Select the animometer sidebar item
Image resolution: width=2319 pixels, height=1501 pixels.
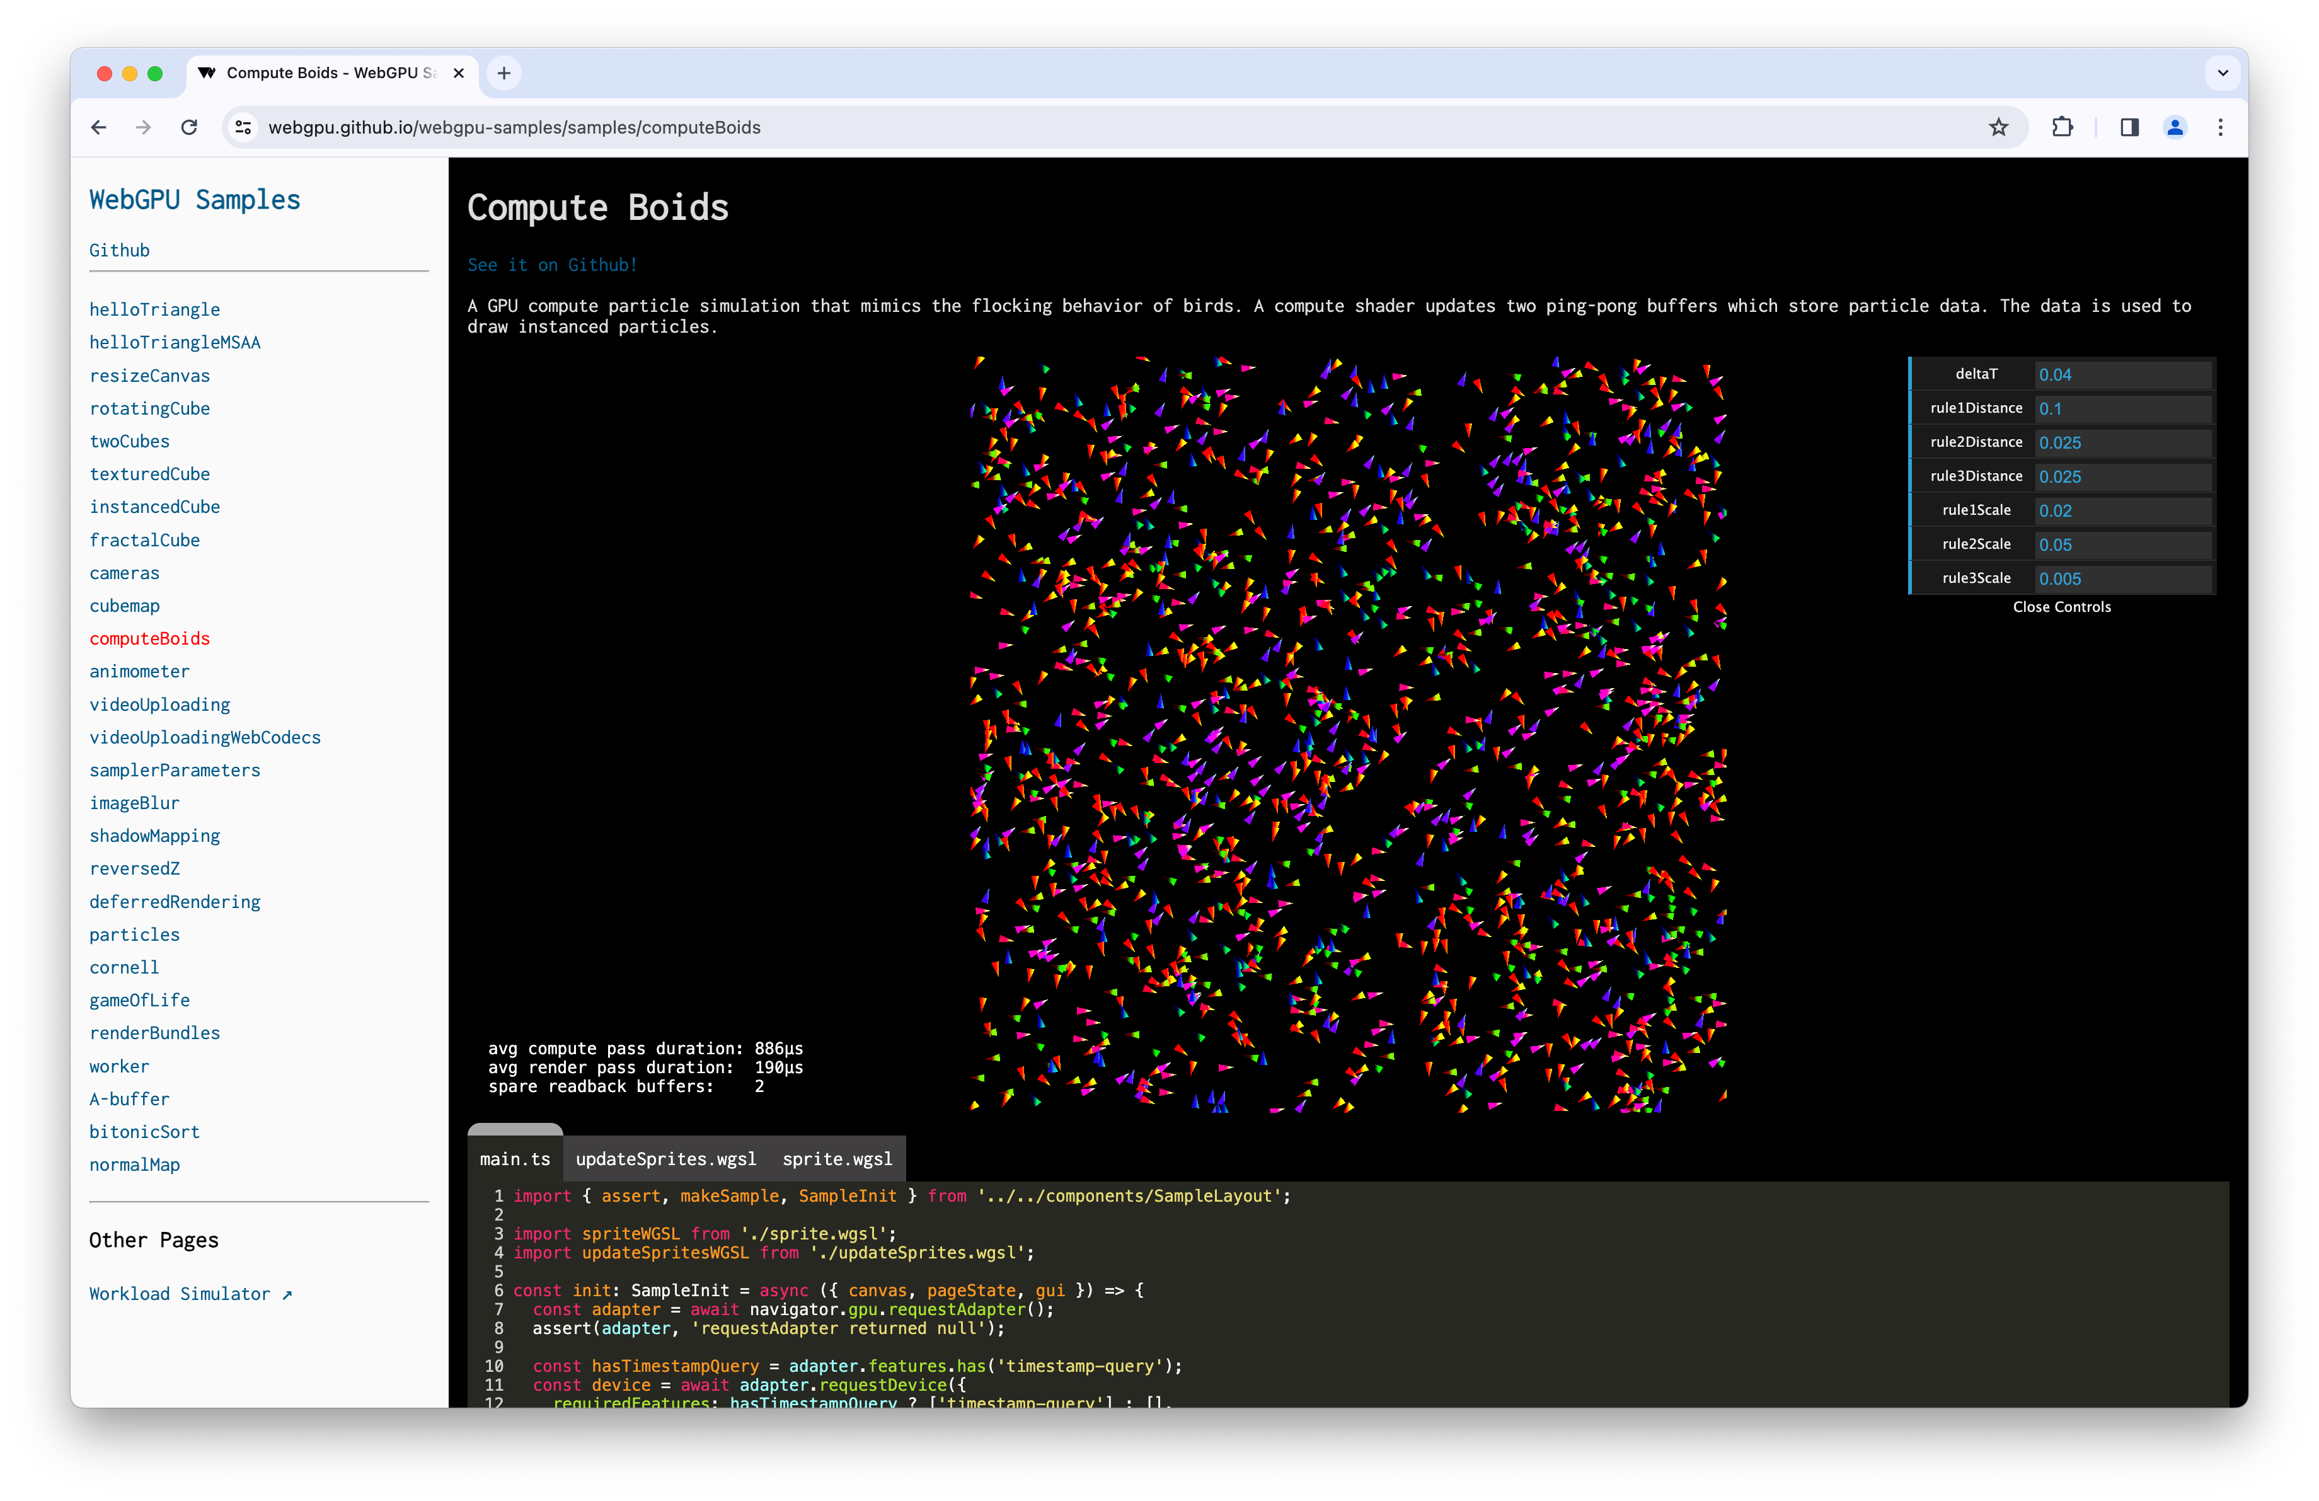[x=141, y=671]
